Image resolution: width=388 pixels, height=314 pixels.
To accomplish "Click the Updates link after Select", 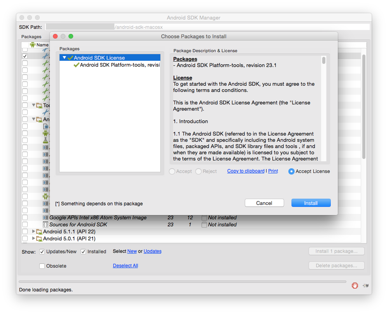I will click(153, 251).
